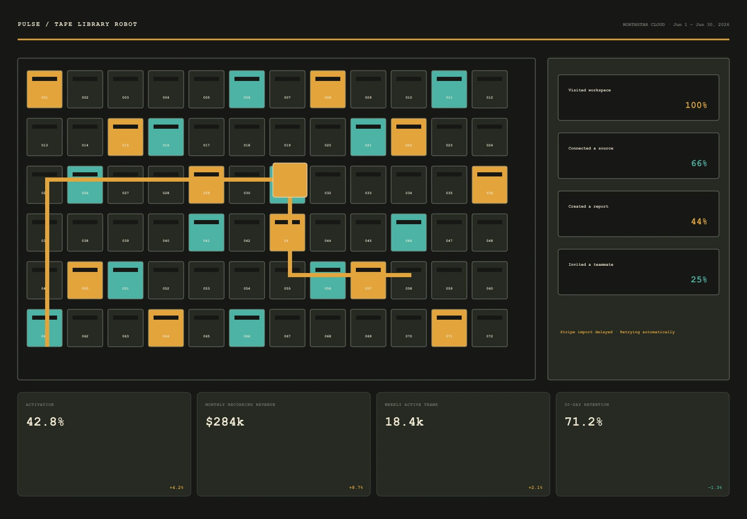This screenshot has width=747, height=519.
Task: Open orange tape slot 008
Action: pos(328,89)
